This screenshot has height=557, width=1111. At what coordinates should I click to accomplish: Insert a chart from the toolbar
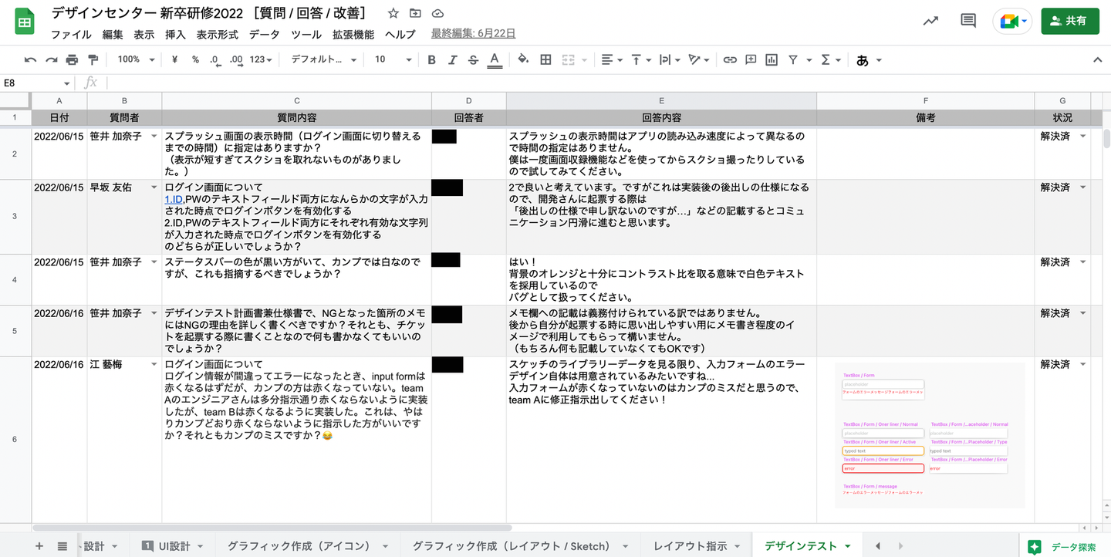772,59
